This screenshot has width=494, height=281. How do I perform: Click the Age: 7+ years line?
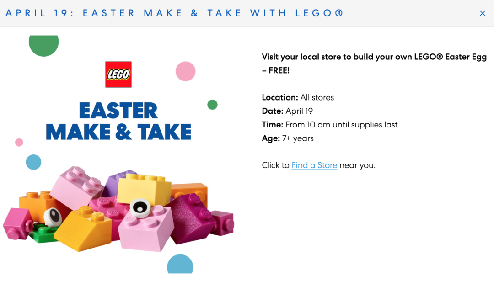coord(288,138)
